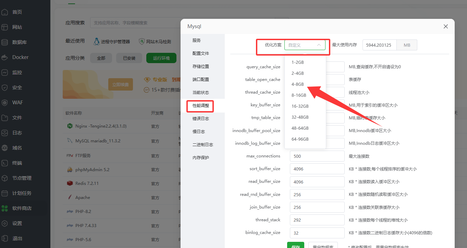Filter apps by 已安装
Screen dimensions: 467x248
click(129, 58)
